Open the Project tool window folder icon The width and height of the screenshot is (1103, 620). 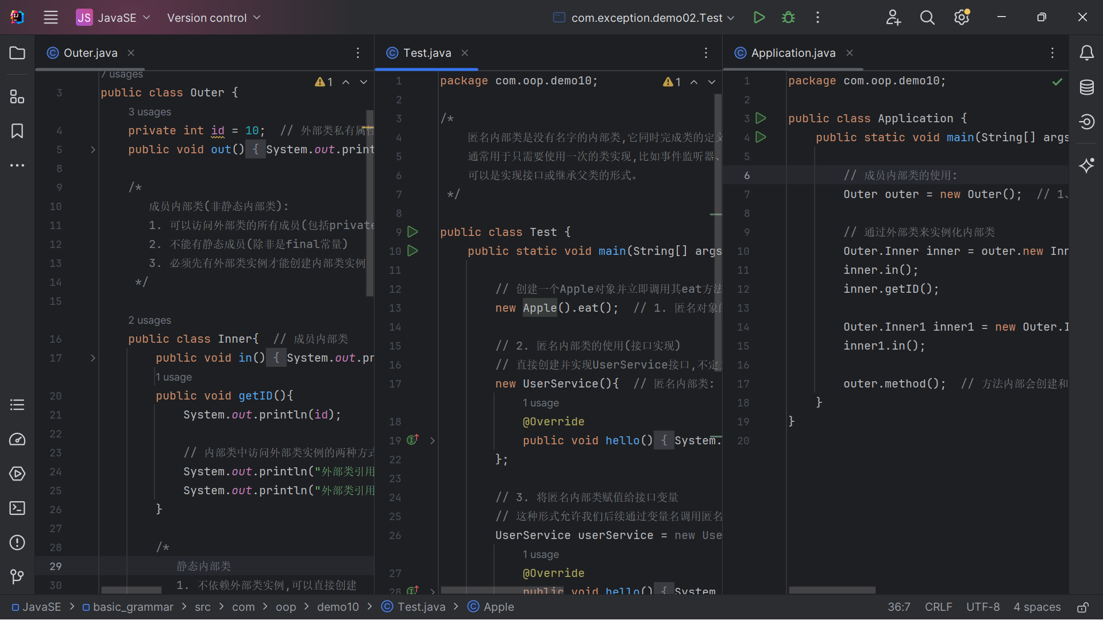coord(17,53)
